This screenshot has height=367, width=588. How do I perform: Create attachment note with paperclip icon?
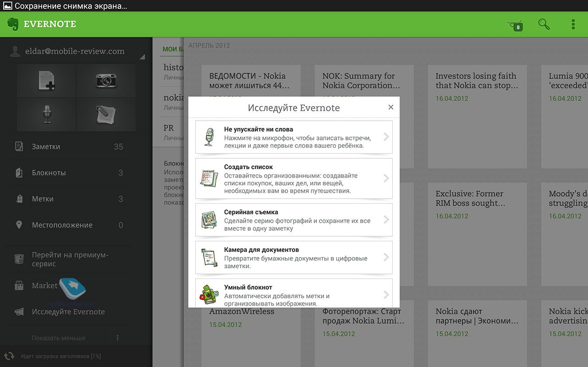pyautogui.click(x=106, y=115)
